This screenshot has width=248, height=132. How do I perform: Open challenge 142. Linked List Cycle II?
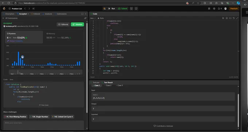pos(62,117)
